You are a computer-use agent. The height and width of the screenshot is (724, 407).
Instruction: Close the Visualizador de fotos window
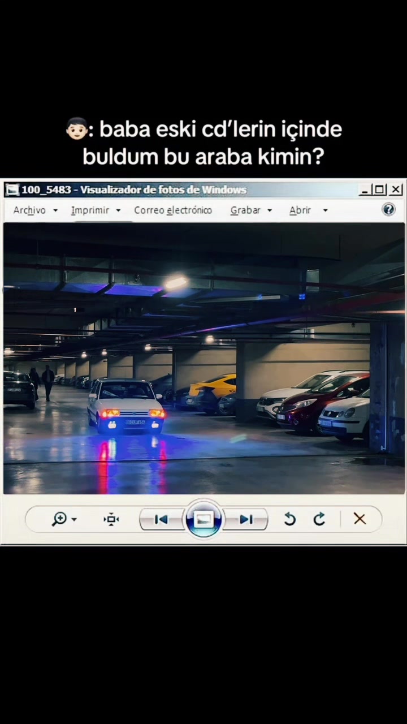[396, 189]
